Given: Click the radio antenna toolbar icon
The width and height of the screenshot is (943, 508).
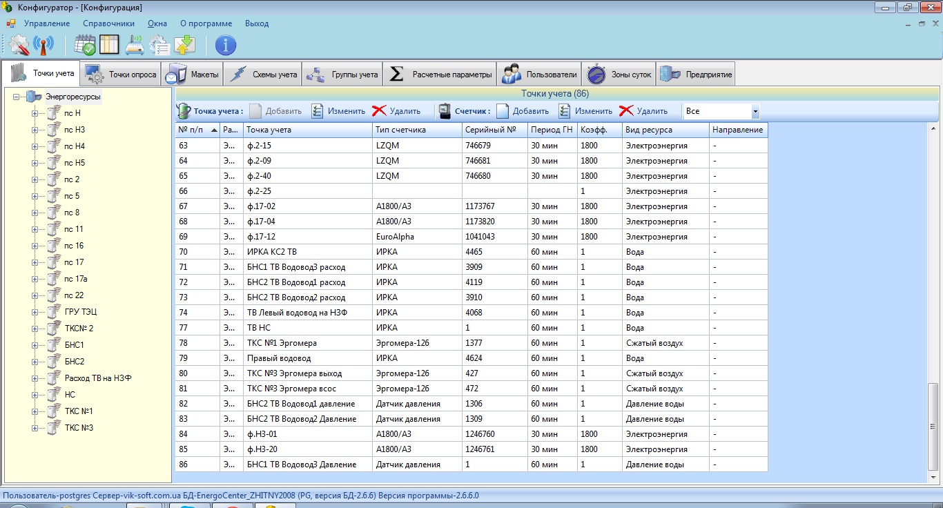Looking at the screenshot, I should tap(43, 46).
